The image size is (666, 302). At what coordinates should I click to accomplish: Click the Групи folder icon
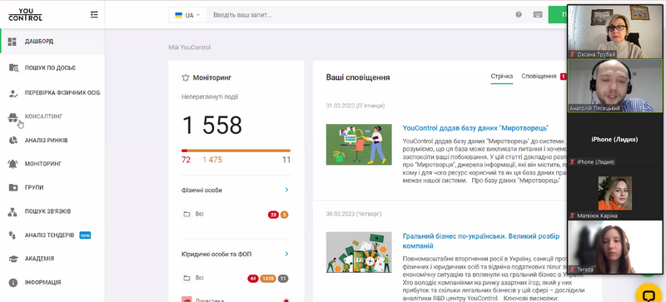tap(13, 187)
